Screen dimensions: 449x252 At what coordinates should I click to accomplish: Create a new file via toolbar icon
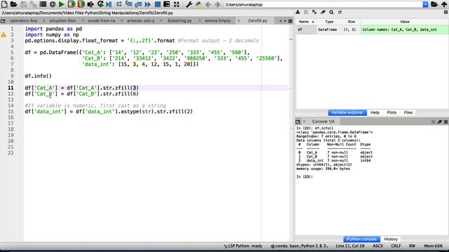tap(4, 4)
